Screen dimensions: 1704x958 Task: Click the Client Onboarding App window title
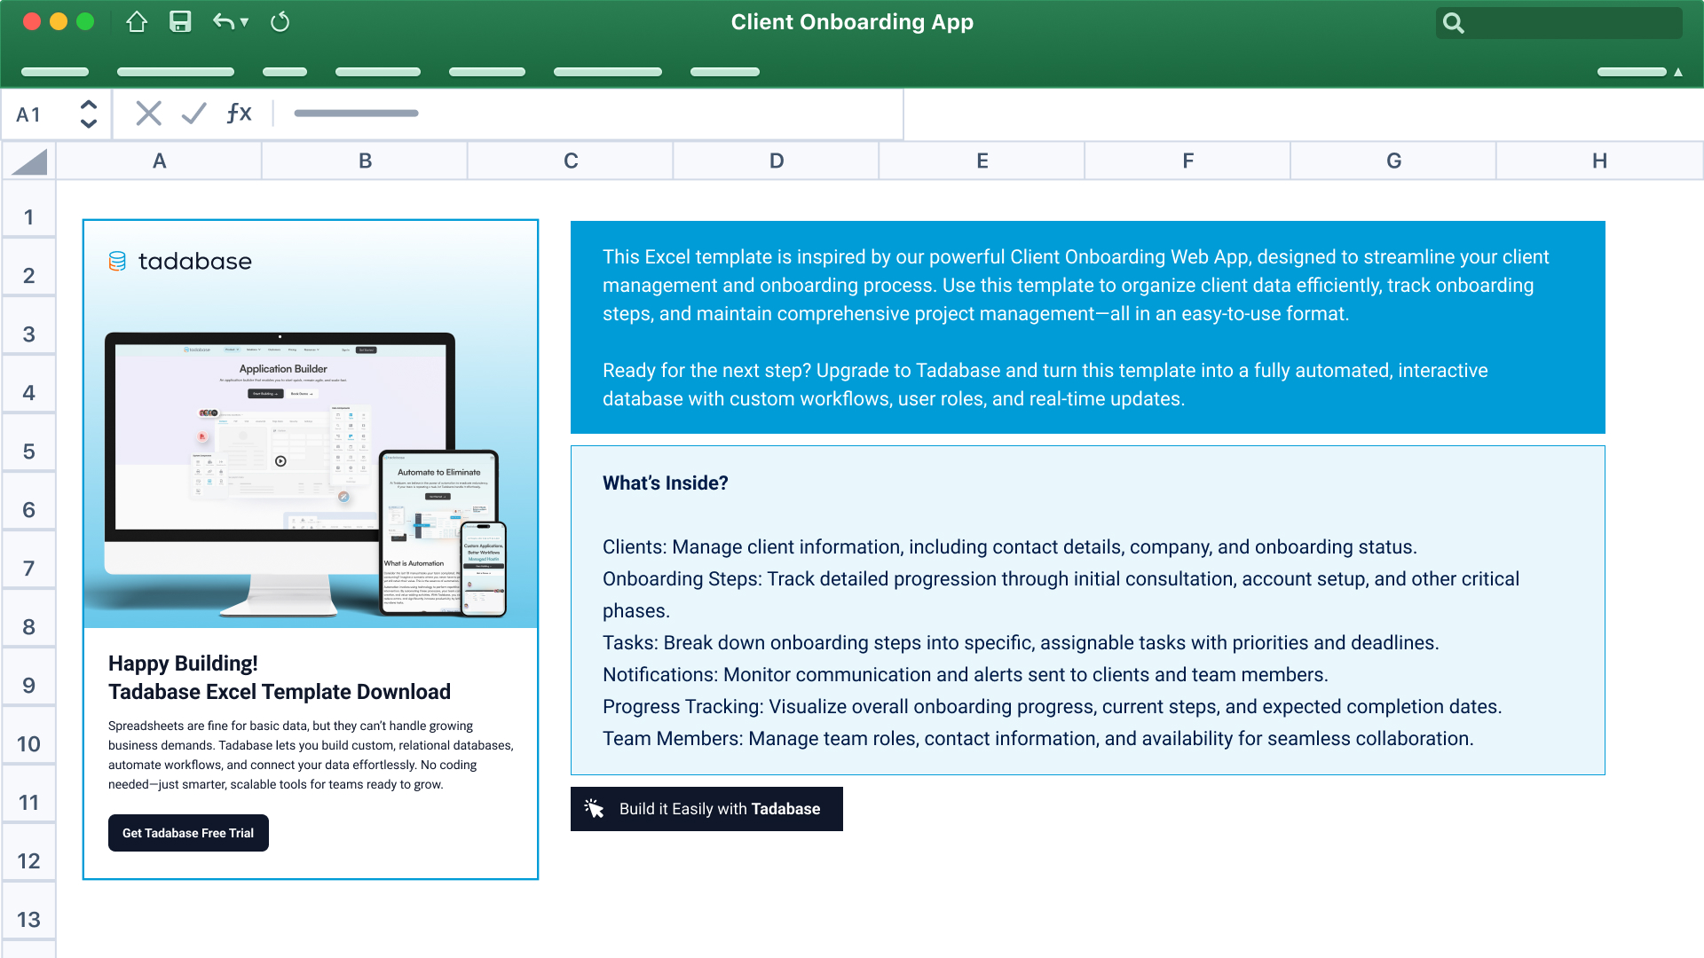point(852,22)
